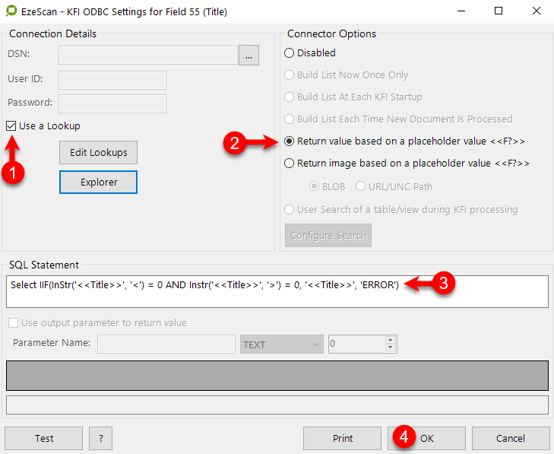Run the Test button
The width and height of the screenshot is (554, 454).
pyautogui.click(x=44, y=438)
